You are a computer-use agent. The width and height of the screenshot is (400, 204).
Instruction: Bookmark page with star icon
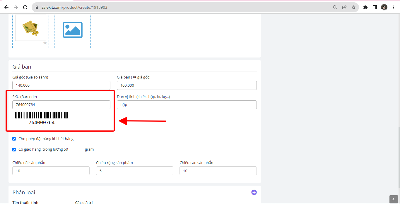pyautogui.click(x=354, y=7)
